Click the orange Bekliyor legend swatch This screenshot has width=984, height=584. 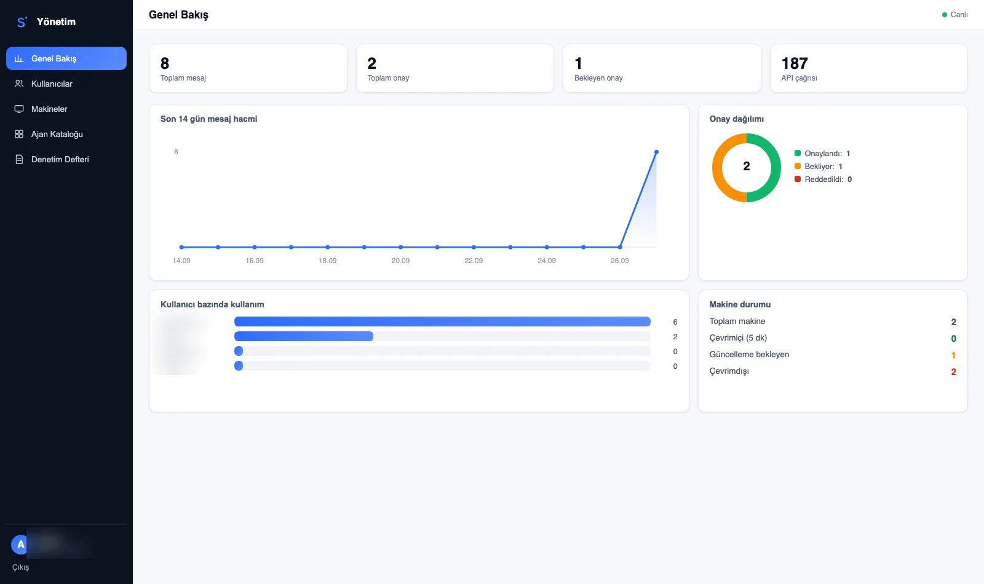point(798,166)
